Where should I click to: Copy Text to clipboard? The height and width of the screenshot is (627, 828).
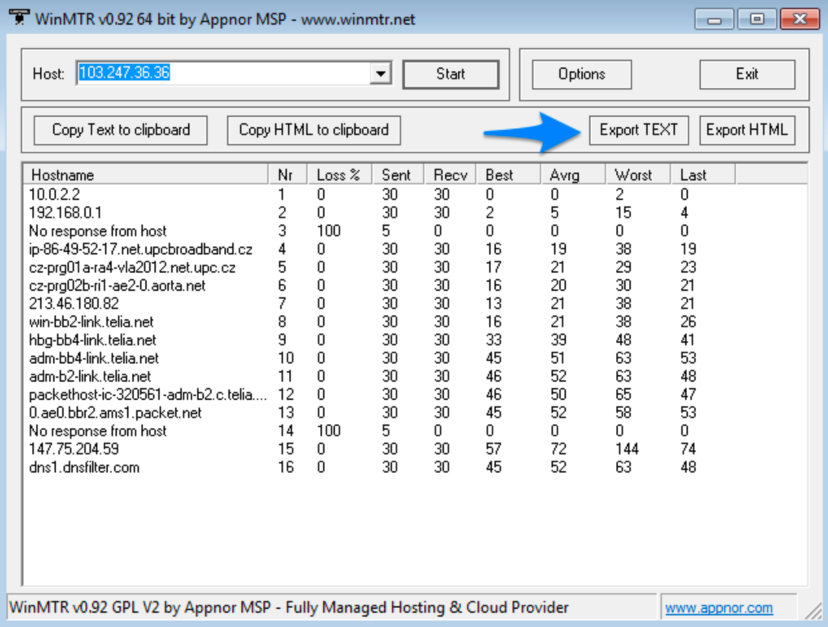click(119, 130)
